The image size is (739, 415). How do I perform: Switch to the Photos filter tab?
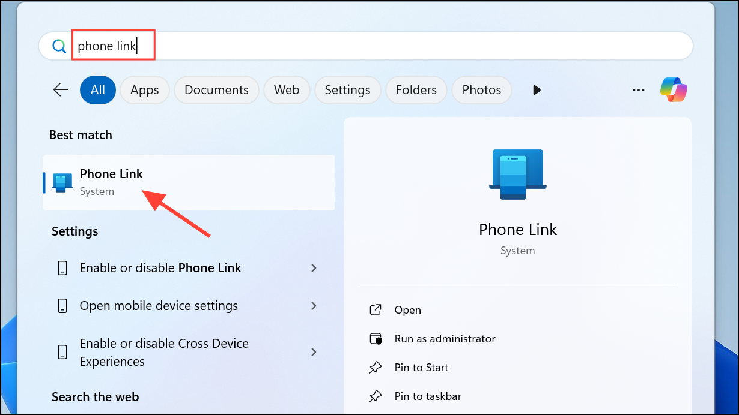pos(481,90)
